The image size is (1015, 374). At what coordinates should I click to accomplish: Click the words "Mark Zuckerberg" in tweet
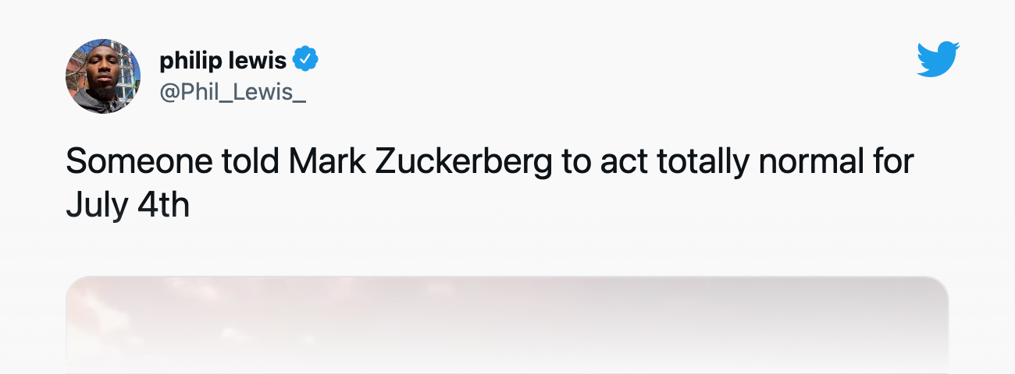421,163
